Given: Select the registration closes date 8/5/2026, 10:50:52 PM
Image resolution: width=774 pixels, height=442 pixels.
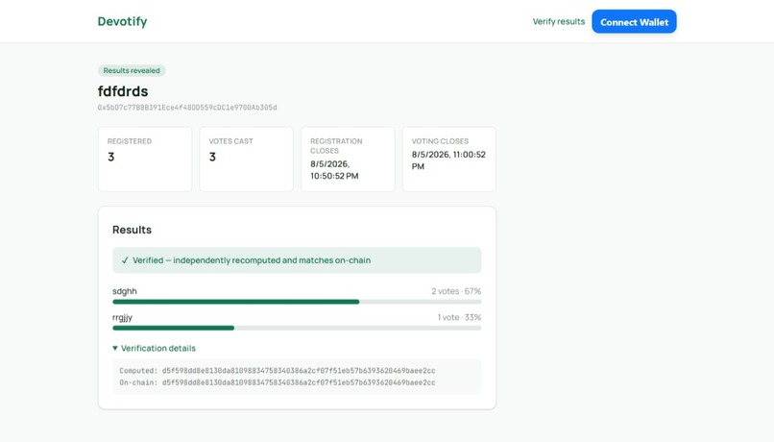Looking at the screenshot, I should coord(335,170).
